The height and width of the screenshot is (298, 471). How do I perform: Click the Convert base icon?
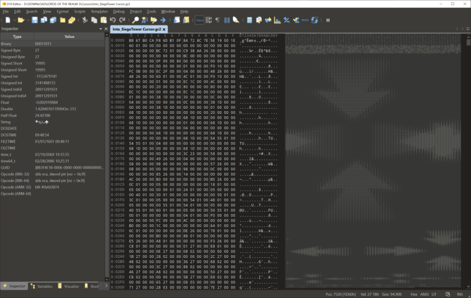[315, 20]
